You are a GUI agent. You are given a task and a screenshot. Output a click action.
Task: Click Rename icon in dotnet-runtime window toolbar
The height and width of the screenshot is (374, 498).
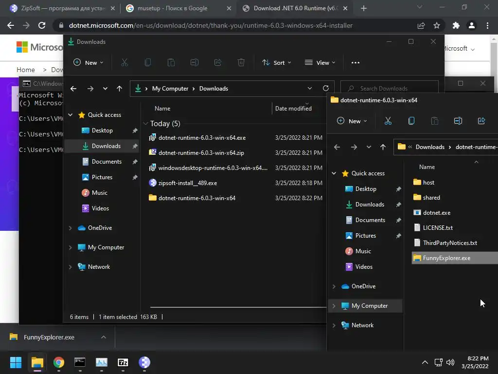click(458, 121)
